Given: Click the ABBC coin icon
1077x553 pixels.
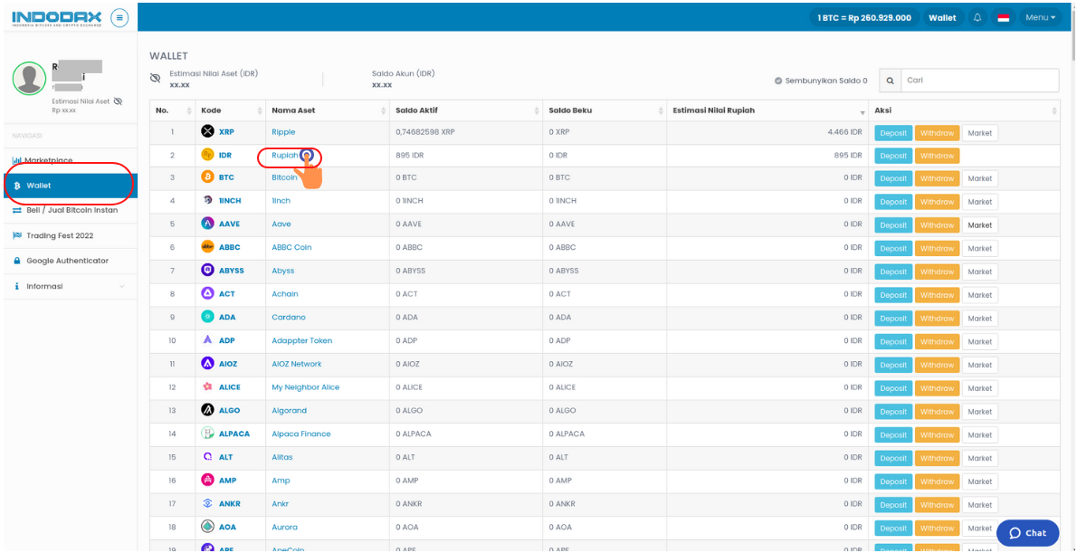Looking at the screenshot, I should click(207, 246).
